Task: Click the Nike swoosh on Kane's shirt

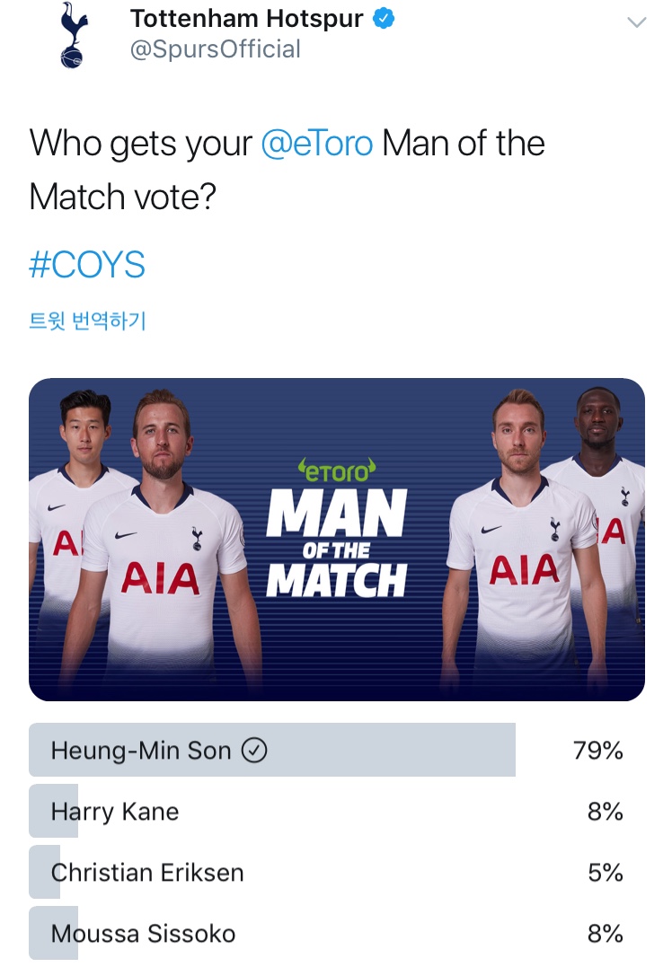Action: 126,534
